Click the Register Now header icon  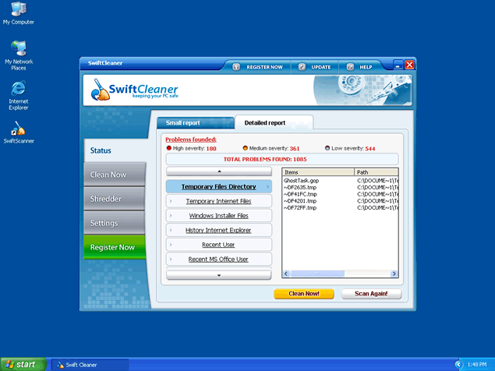point(236,67)
